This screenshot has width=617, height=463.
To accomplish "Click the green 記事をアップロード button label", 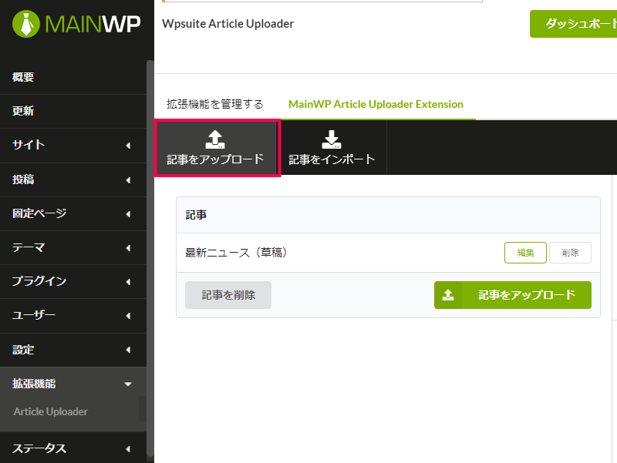I will click(527, 295).
